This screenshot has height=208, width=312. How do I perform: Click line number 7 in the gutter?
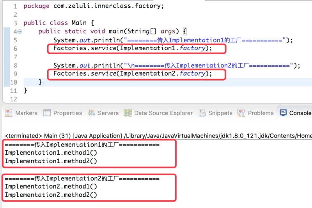(16, 57)
